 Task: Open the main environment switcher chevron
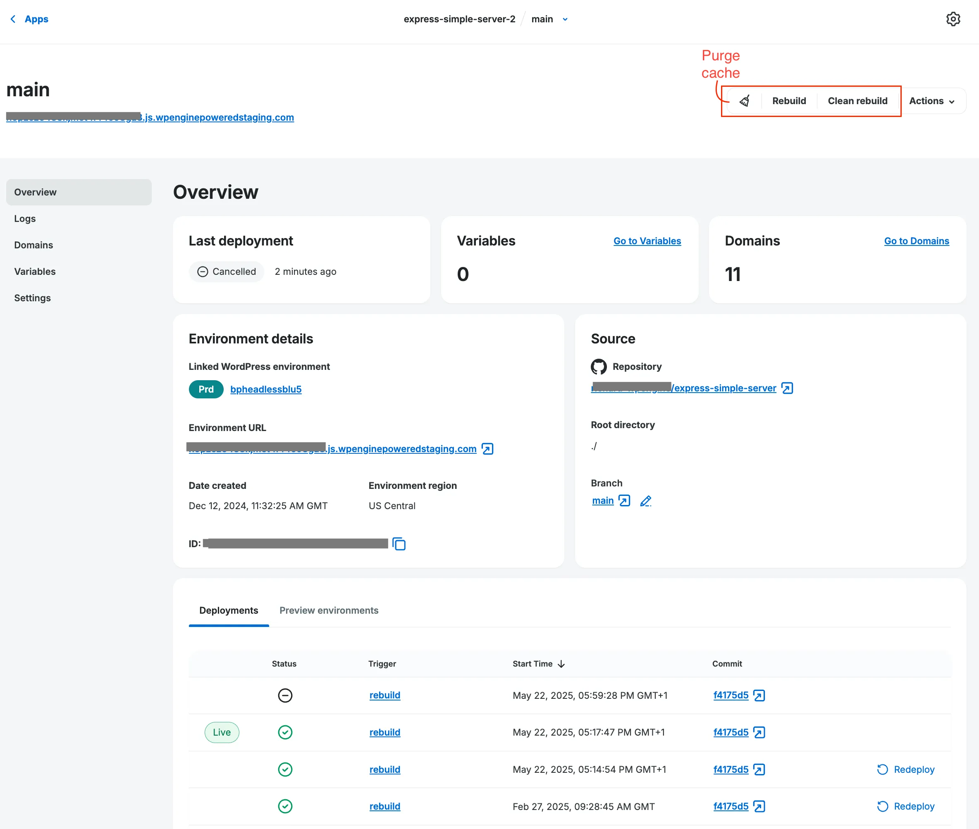565,19
